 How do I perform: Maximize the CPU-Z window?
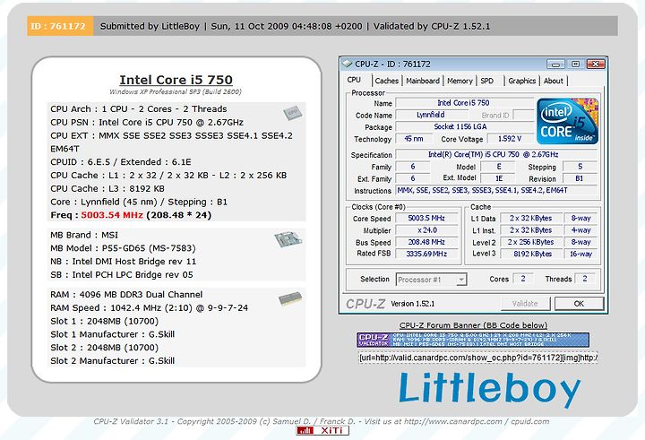pyautogui.click(x=575, y=65)
